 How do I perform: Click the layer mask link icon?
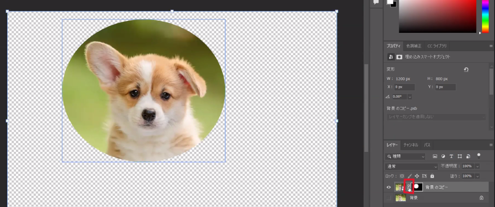click(408, 187)
